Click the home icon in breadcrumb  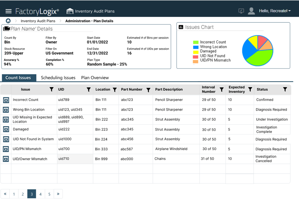click(x=8, y=21)
